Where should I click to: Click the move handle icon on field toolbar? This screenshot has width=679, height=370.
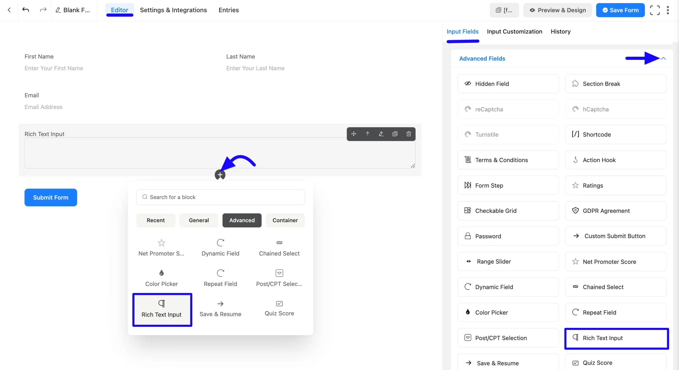click(x=354, y=134)
